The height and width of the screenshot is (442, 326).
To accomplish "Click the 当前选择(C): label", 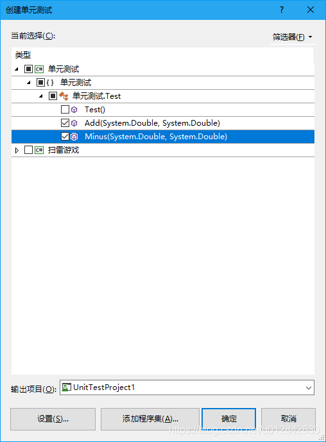I will 33,36.
